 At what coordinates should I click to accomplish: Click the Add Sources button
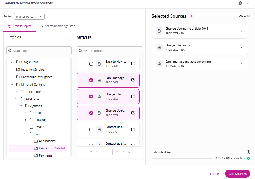tap(237, 174)
